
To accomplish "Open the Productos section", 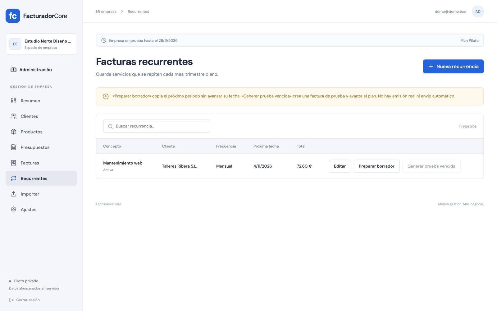I will (x=41, y=132).
